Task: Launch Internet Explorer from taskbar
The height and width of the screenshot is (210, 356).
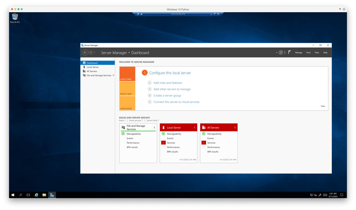Action: tap(36, 195)
